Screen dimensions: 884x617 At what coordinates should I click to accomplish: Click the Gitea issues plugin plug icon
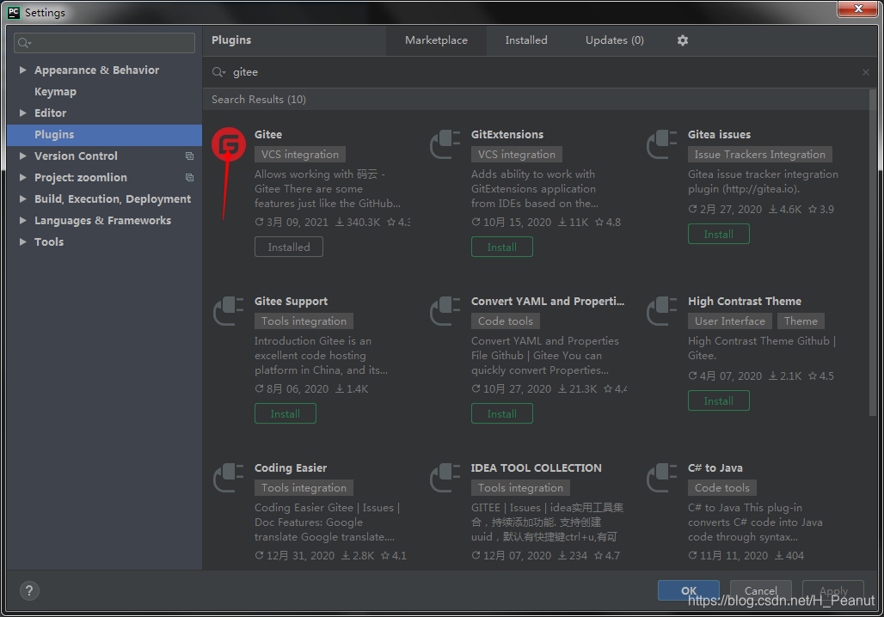(662, 144)
